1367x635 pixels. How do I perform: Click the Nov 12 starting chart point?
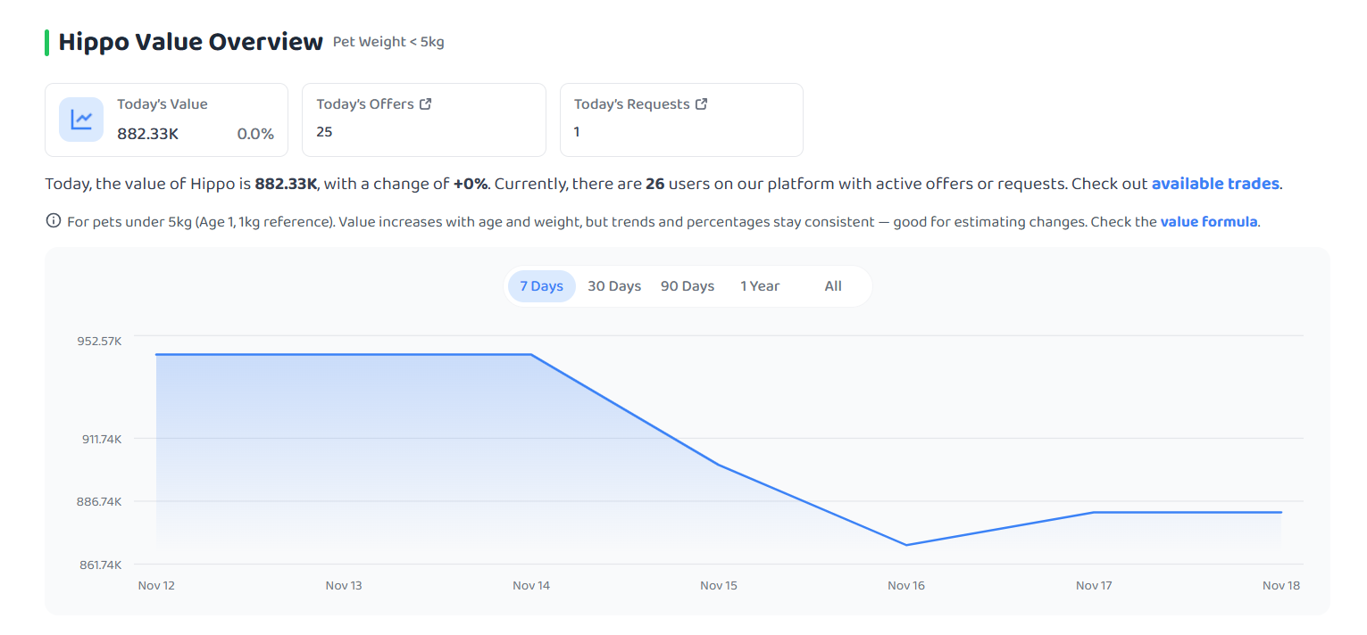click(x=156, y=355)
